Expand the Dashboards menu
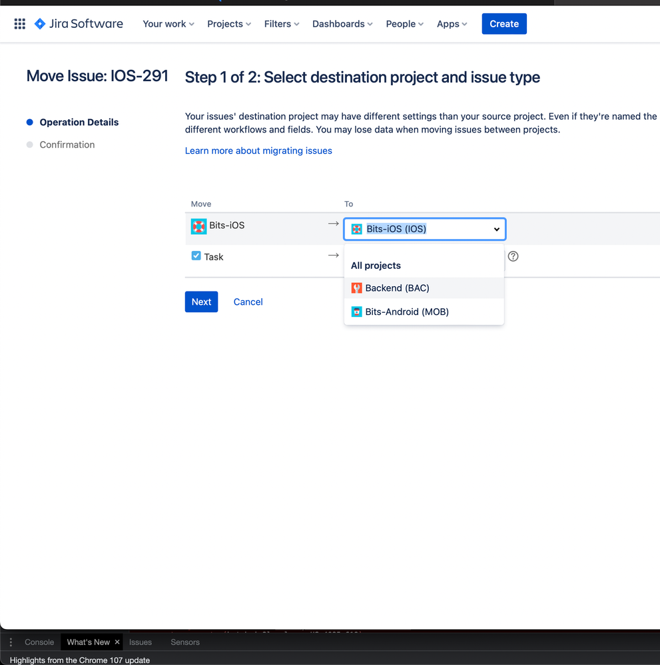660x665 pixels. pos(342,24)
